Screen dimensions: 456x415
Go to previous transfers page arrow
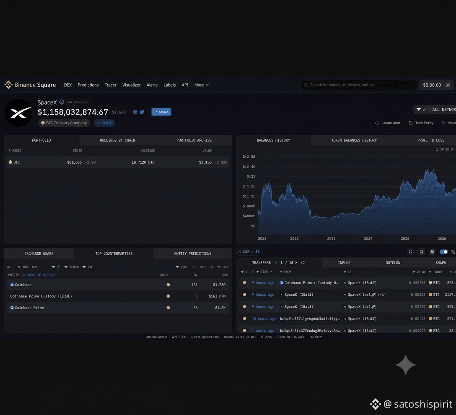pyautogui.click(x=276, y=263)
